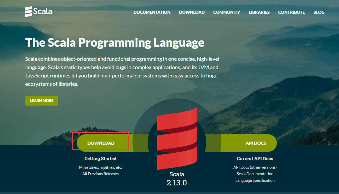Viewport: 339px width, 194px height.
Task: Open Milestones, nightlies, etc. link
Action: [x=100, y=167]
